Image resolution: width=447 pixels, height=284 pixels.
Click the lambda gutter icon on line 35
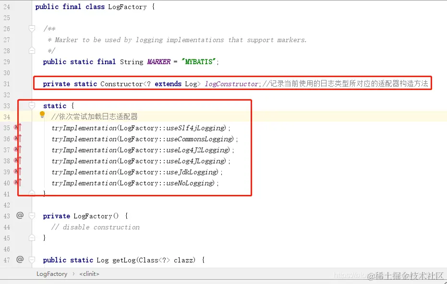click(x=18, y=128)
